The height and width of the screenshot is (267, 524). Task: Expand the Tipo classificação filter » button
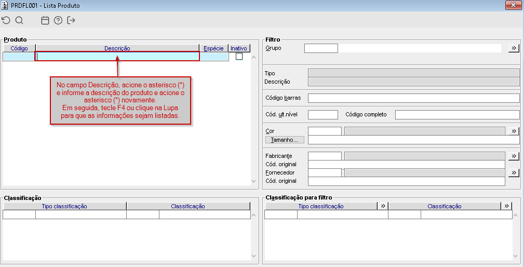383,206
